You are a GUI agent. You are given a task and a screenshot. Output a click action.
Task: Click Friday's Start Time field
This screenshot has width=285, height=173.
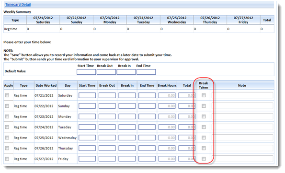tap(87, 159)
